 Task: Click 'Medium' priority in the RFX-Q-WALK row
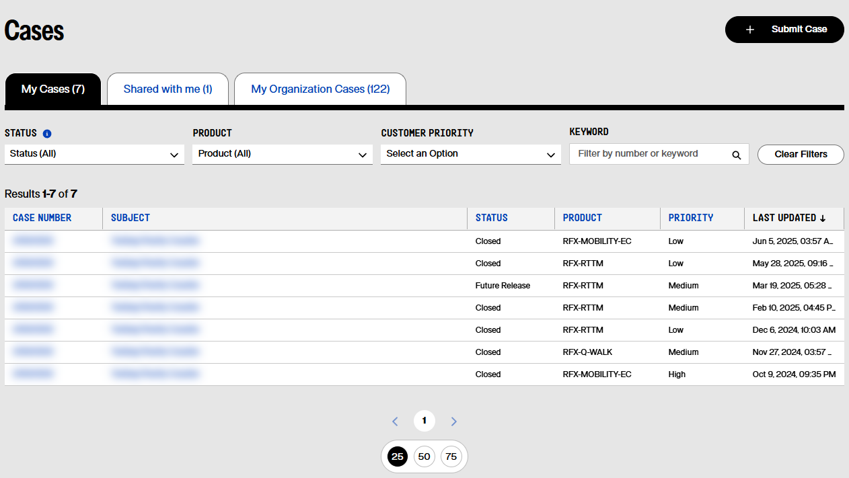click(x=684, y=352)
